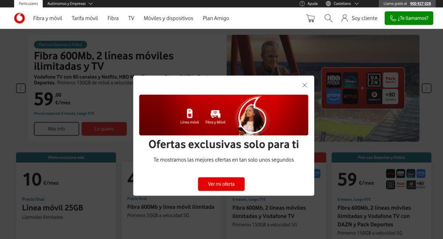Click the HBO Max logo in hero image
This screenshot has height=239, width=443.
tap(334, 80)
